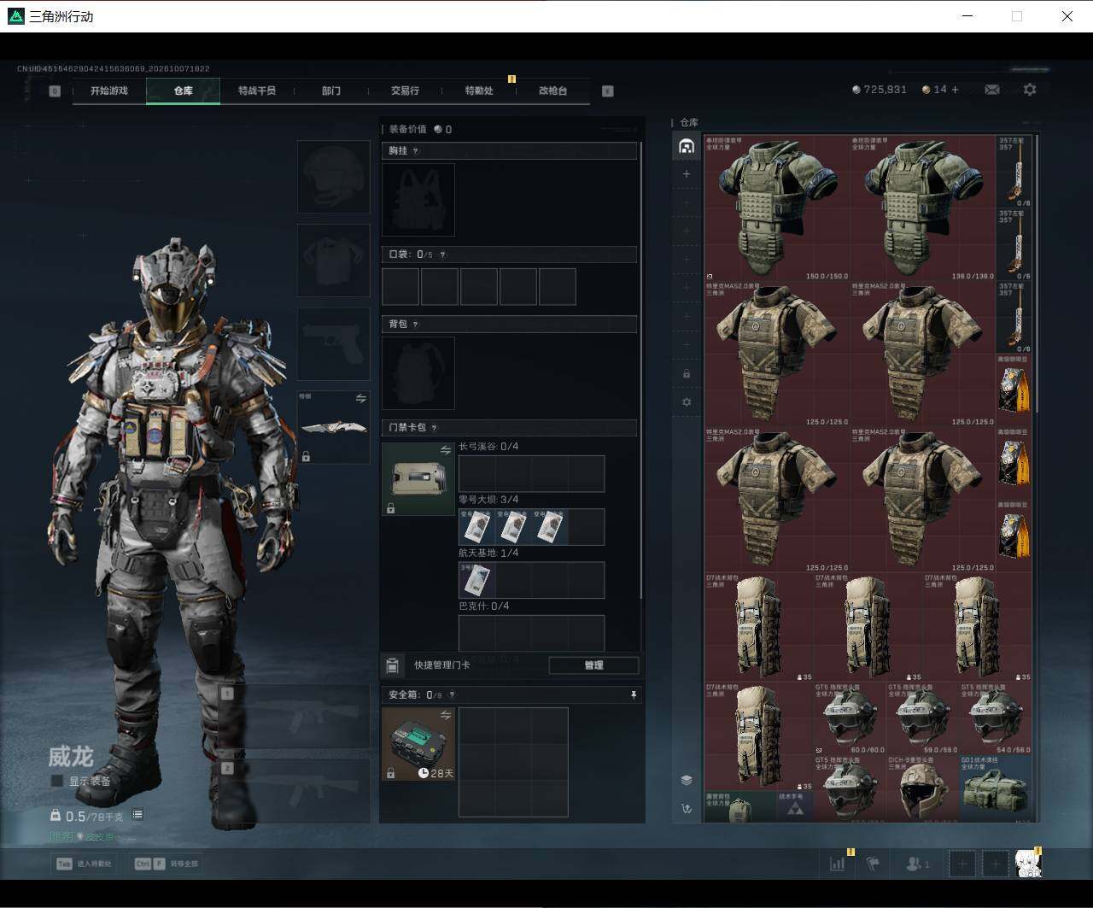1093x908 pixels.
Task: Click help icon next to 胸挂
Action: [x=416, y=150]
